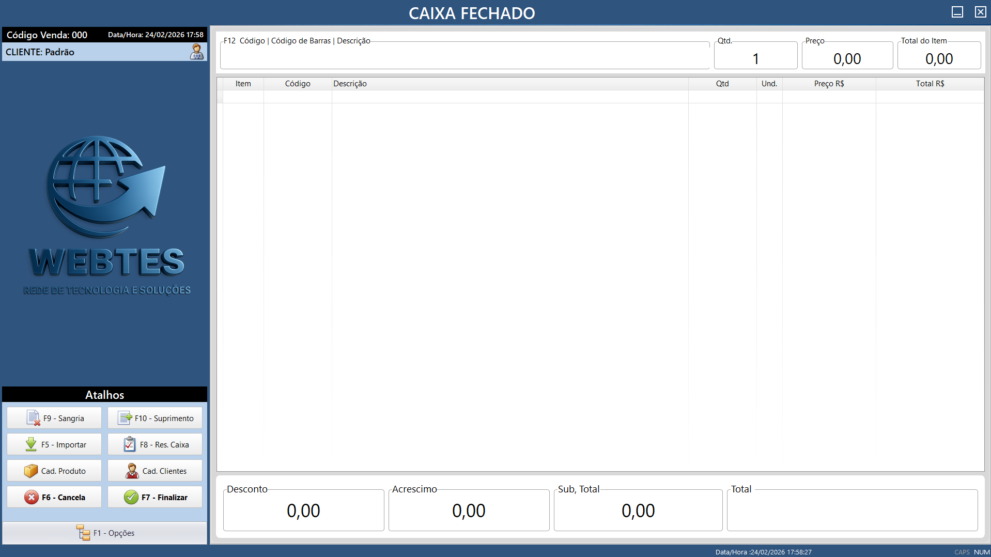Open F10 - Suprimento cash supply

pyautogui.click(x=155, y=418)
